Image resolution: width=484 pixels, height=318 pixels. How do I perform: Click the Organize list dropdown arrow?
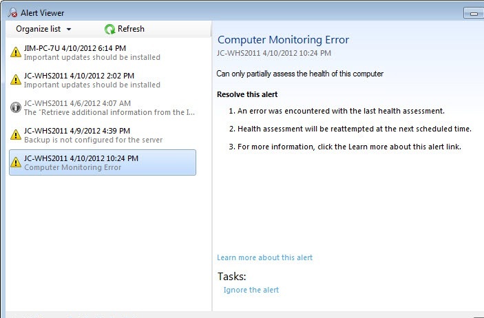click(69, 30)
